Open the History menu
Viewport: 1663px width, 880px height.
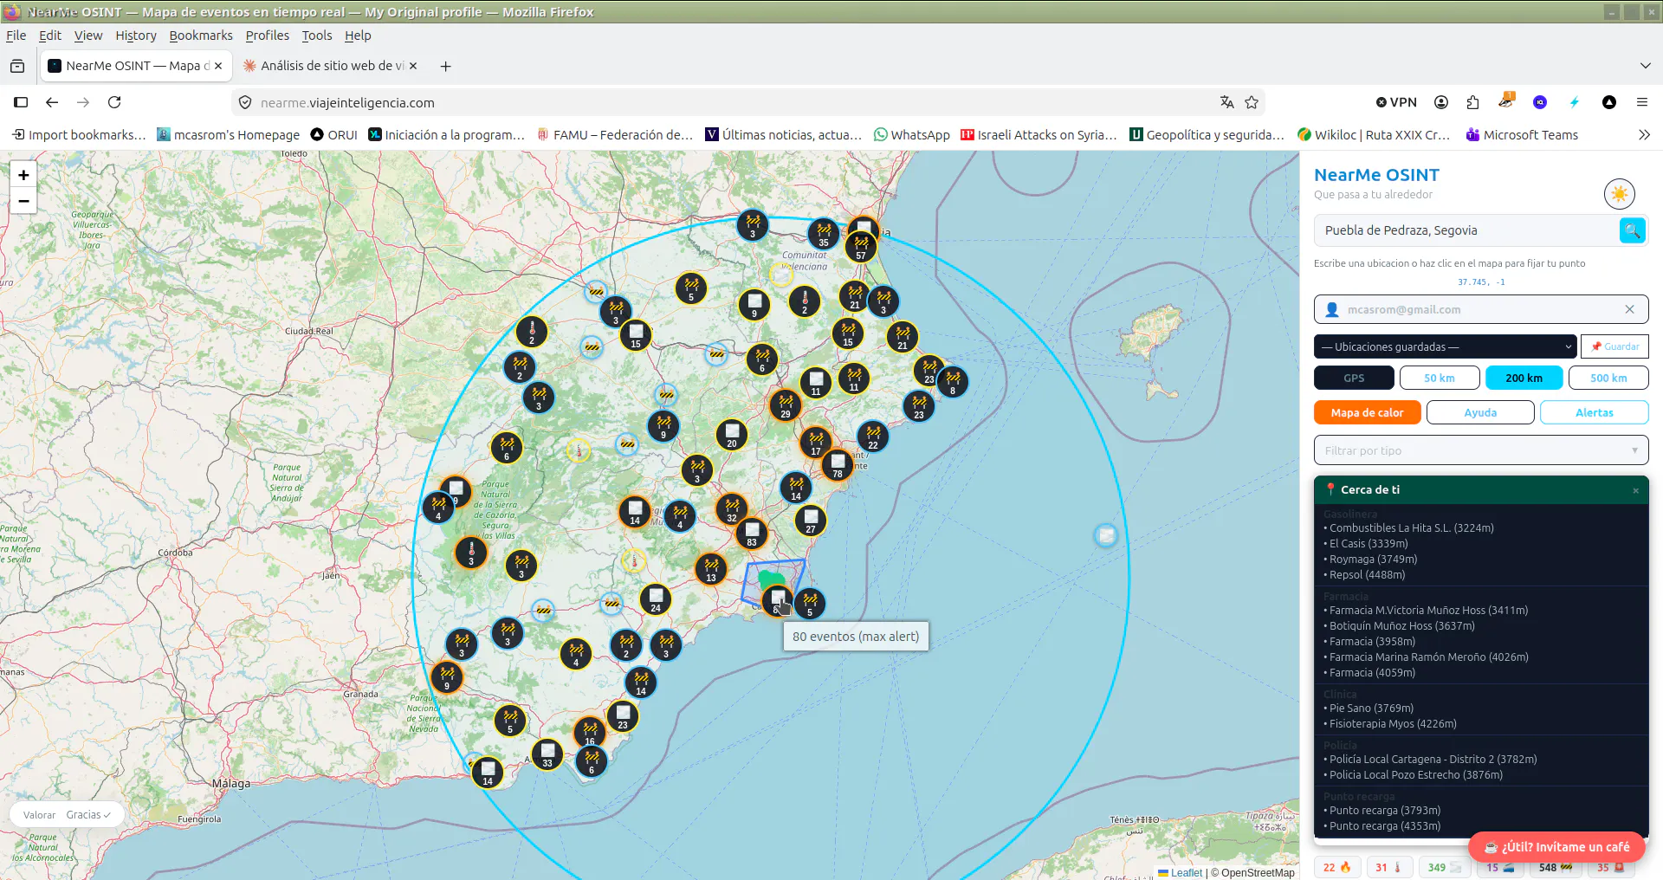[136, 36]
